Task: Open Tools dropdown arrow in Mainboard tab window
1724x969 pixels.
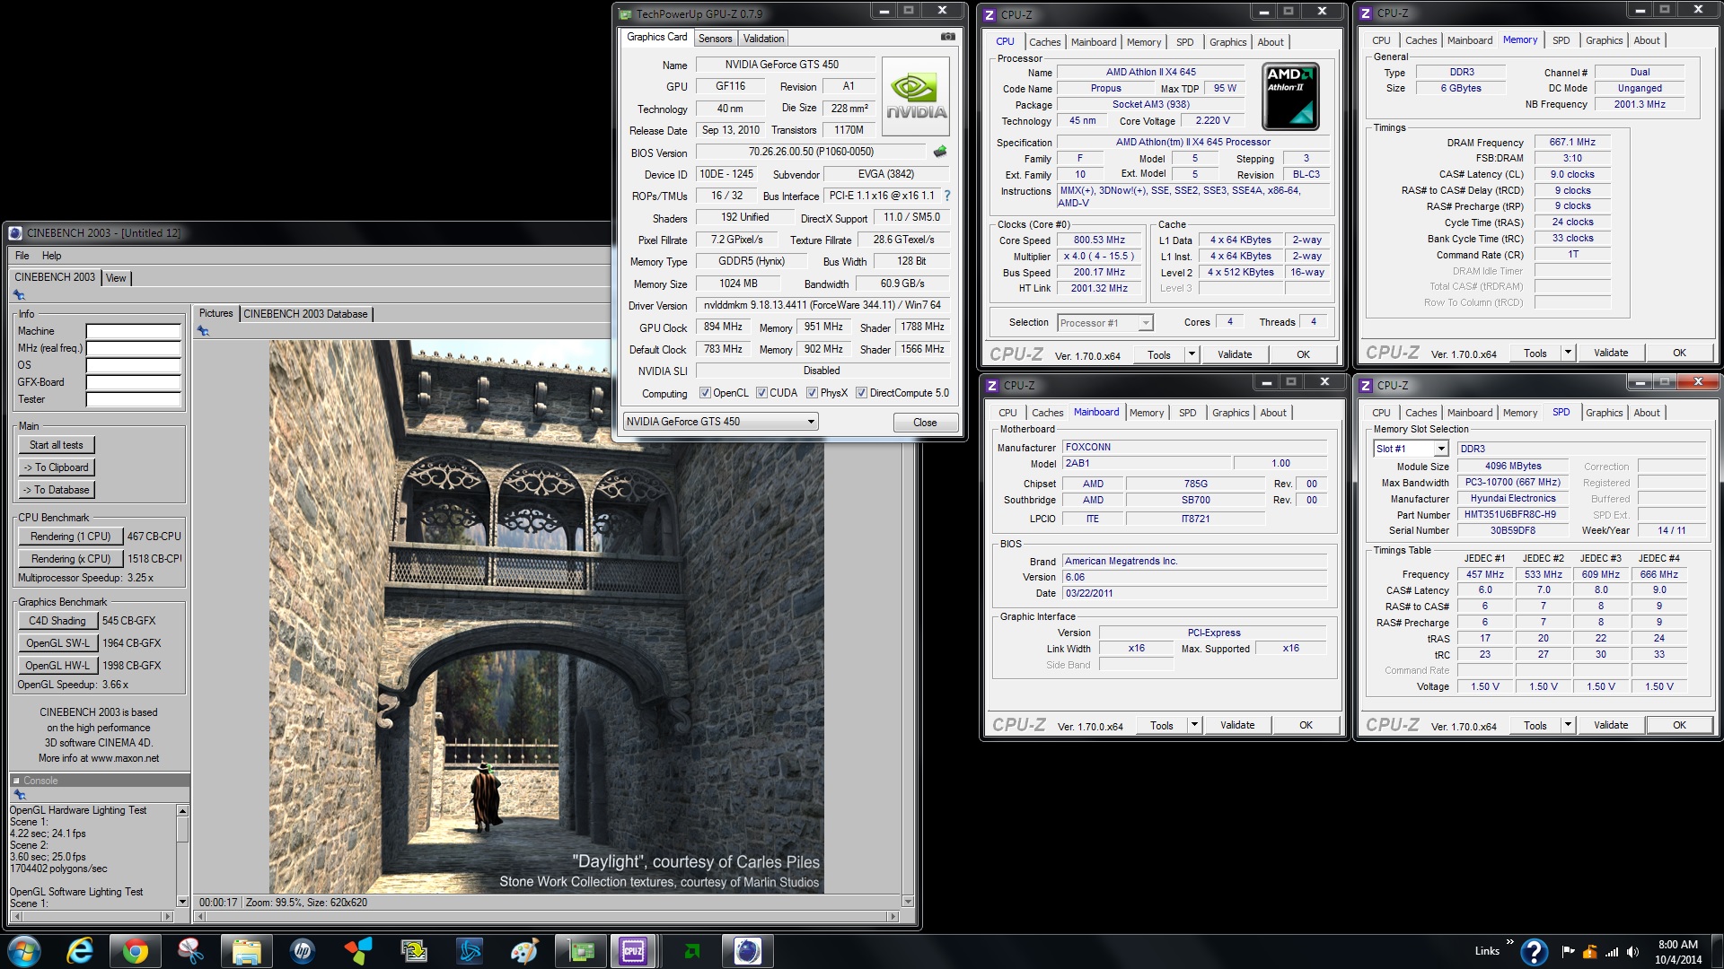Action: [1194, 725]
